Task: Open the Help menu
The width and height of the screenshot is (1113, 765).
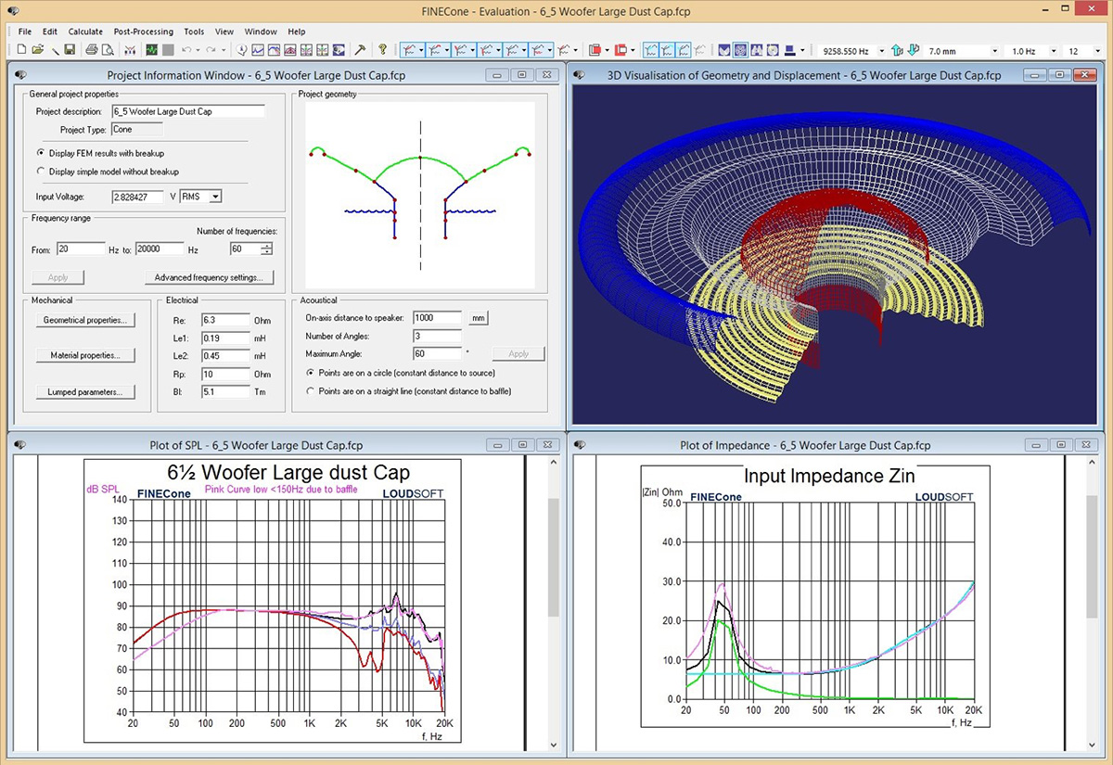Action: coord(296,32)
